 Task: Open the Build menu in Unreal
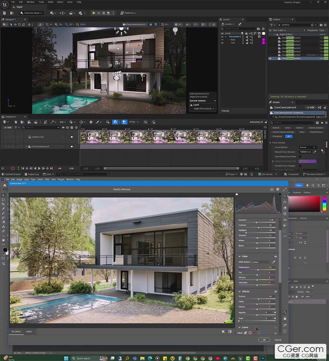[50, 2]
